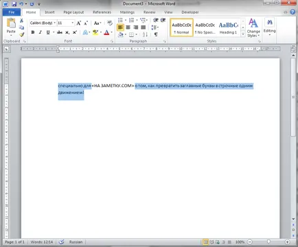Justify the paragraph text
Image resolution: width=298 pixels, height=247 pixels.
[x=144, y=27]
